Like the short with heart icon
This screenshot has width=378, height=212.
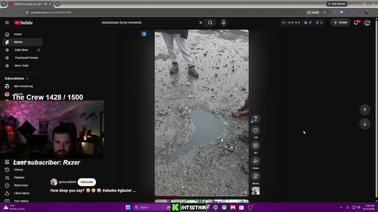coord(256,130)
